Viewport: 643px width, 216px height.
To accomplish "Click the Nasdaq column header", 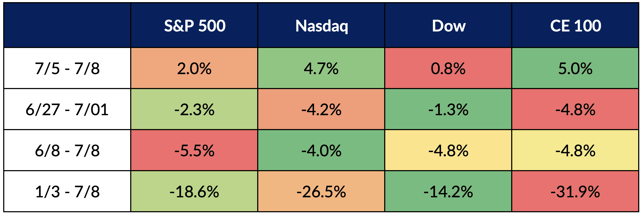I will 321,26.
